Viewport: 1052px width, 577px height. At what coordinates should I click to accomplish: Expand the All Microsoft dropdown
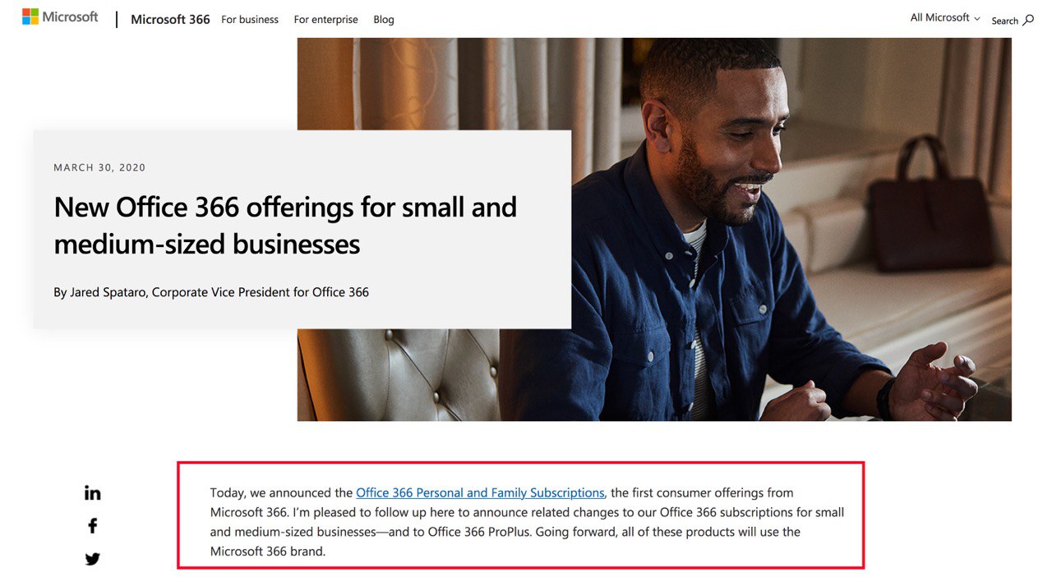tap(945, 18)
